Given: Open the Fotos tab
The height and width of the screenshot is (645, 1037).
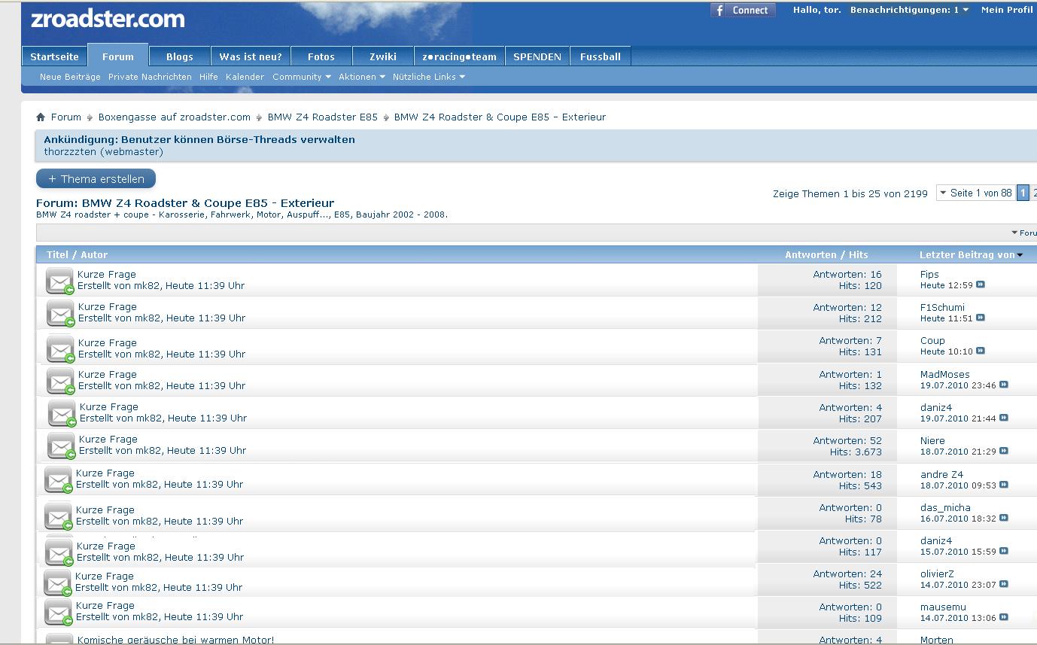Looking at the screenshot, I should (x=321, y=56).
